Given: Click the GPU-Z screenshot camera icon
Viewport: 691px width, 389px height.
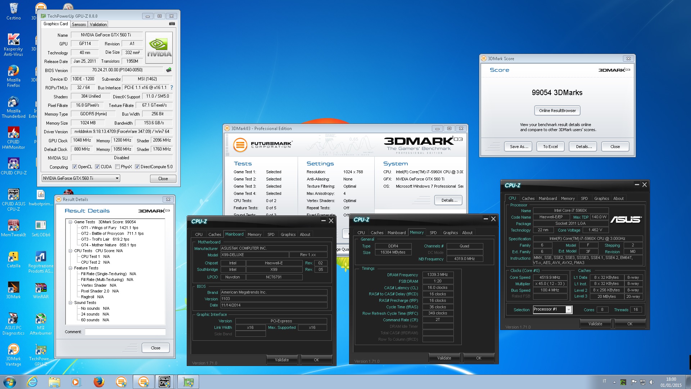Looking at the screenshot, I should coord(172,24).
